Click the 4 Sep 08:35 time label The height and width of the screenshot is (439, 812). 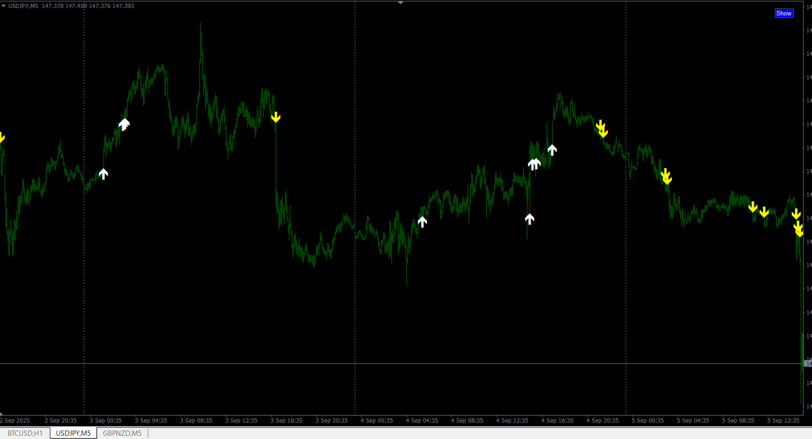[467, 421]
